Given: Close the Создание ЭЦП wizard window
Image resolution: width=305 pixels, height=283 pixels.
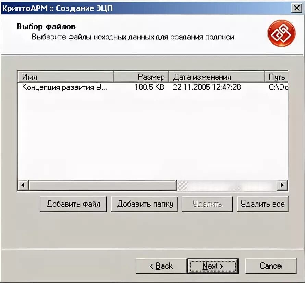Looking at the screenshot, I should (296, 8).
